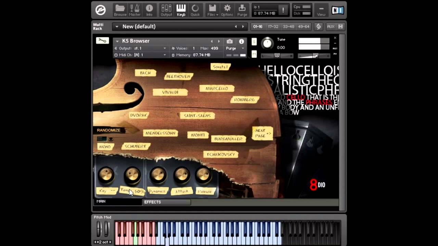The height and width of the screenshot is (246, 438).
Task: Select the TCHAIKOVSKY phrase label
Action: pos(221,154)
